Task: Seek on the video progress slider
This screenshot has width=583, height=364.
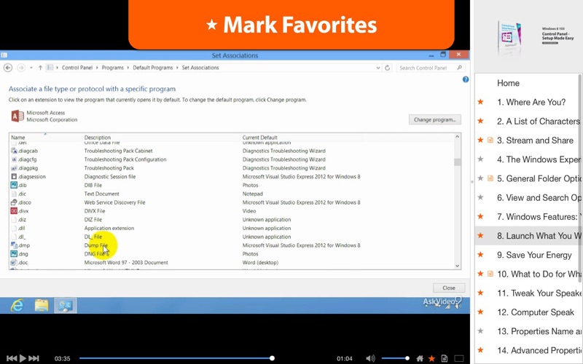Action: pos(176,358)
